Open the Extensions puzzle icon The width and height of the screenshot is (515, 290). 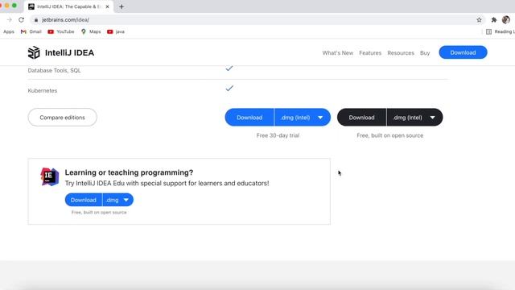(493, 19)
